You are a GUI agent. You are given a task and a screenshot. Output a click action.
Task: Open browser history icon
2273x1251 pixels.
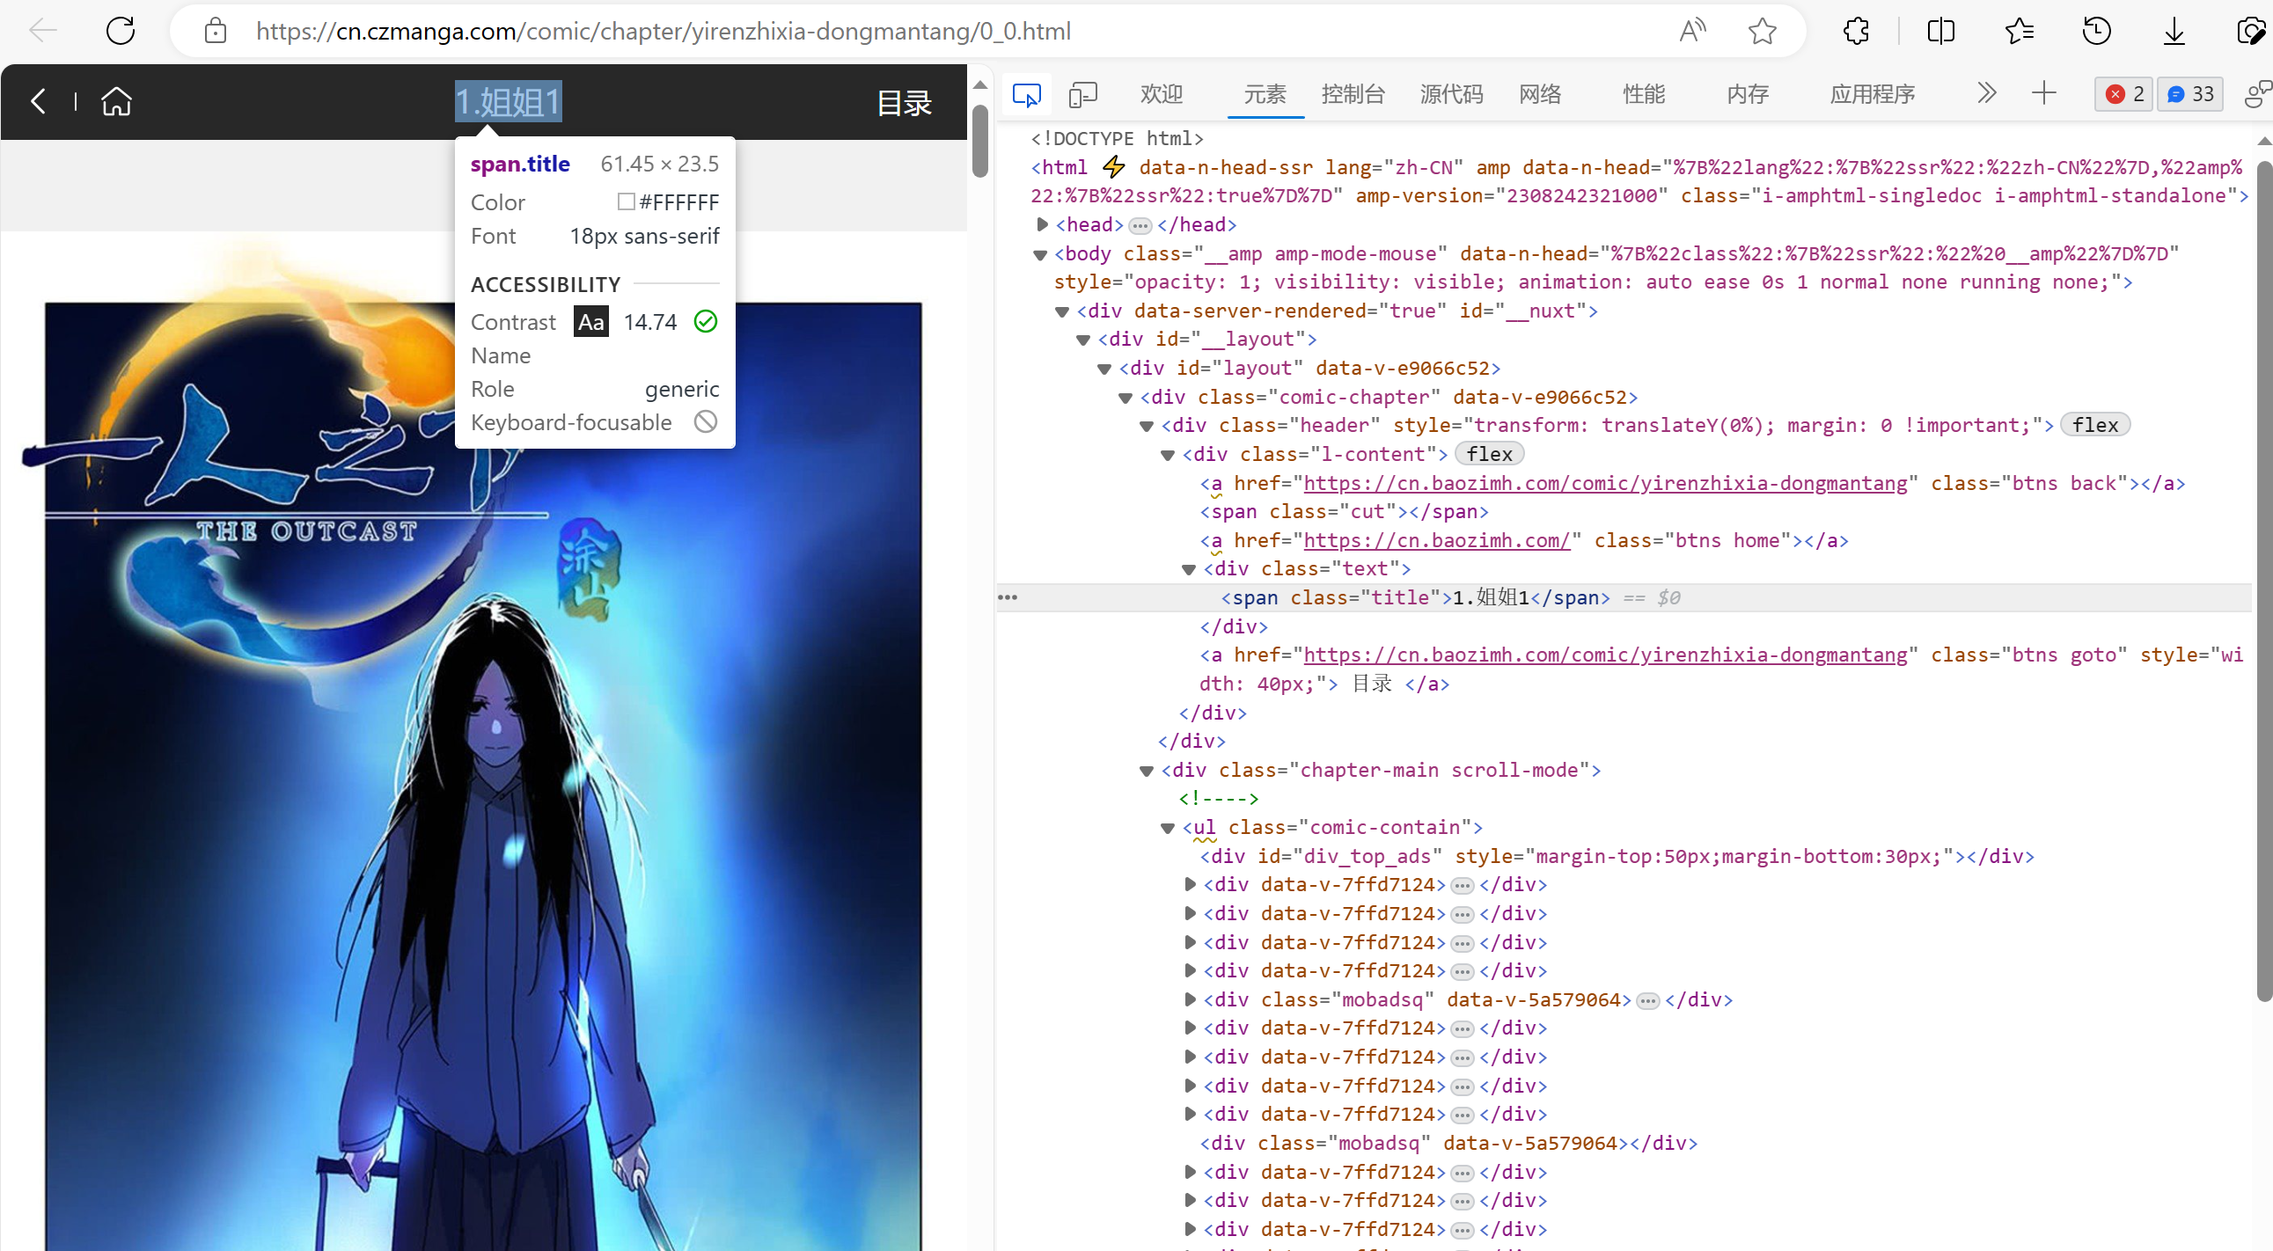click(2095, 31)
